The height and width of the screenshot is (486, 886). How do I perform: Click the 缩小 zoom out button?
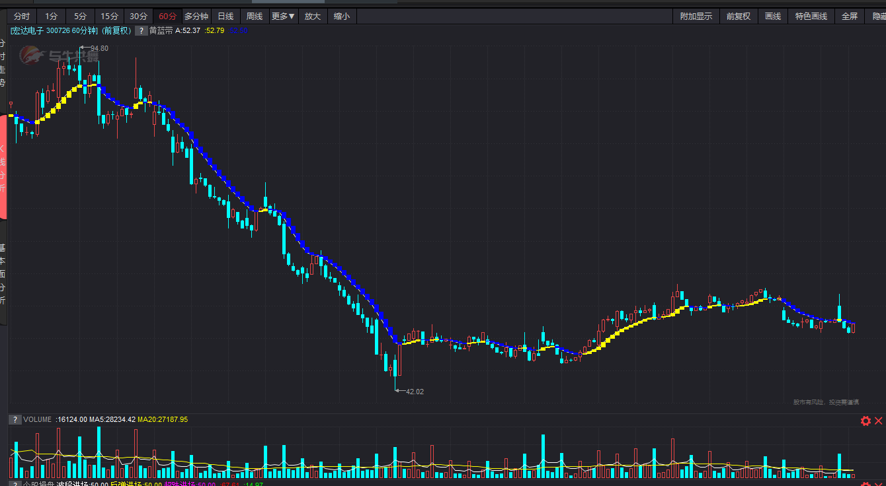click(x=342, y=16)
